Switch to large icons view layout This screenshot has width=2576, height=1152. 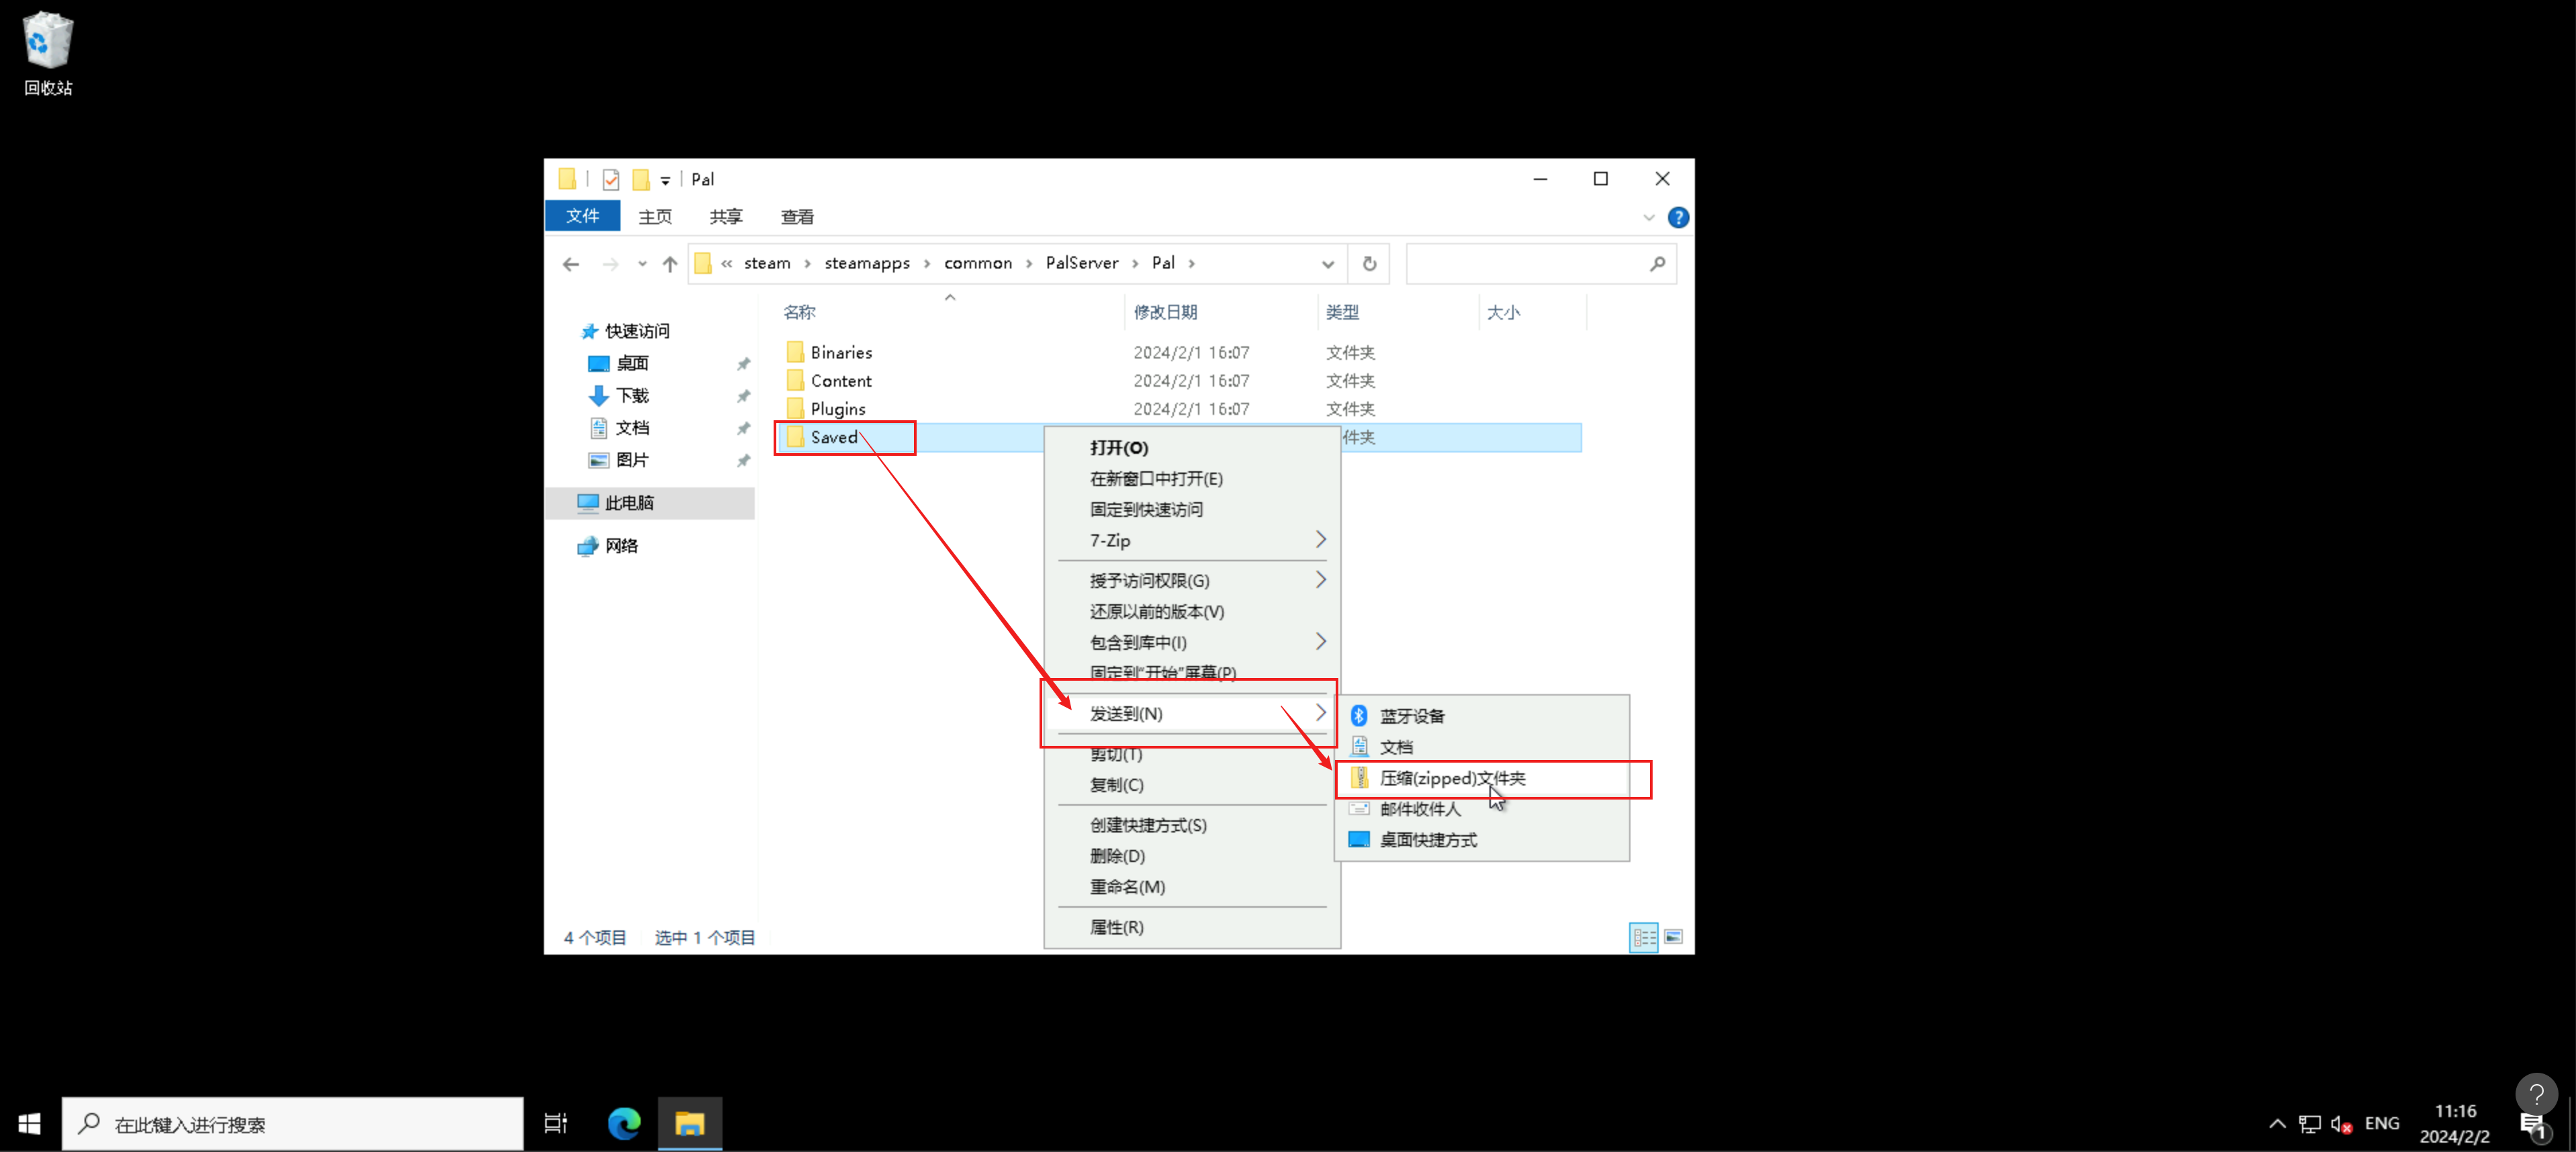(1673, 937)
